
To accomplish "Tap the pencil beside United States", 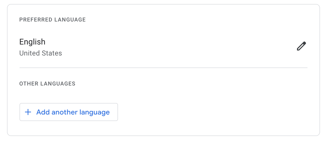I will pyautogui.click(x=301, y=46).
